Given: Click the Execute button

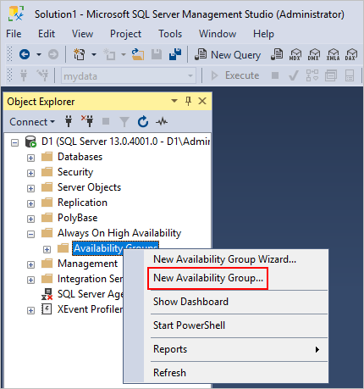Looking at the screenshot, I should pyautogui.click(x=235, y=75).
